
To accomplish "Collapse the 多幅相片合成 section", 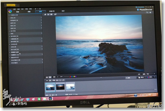I will click(x=10, y=52).
